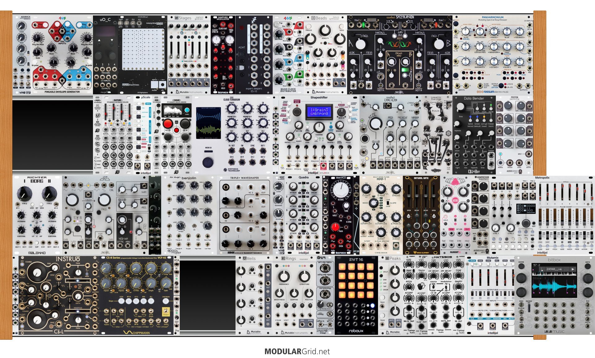This screenshot has height=358, width=595.
Task: Select the Spectraphon module
Action: (x=400, y=55)
